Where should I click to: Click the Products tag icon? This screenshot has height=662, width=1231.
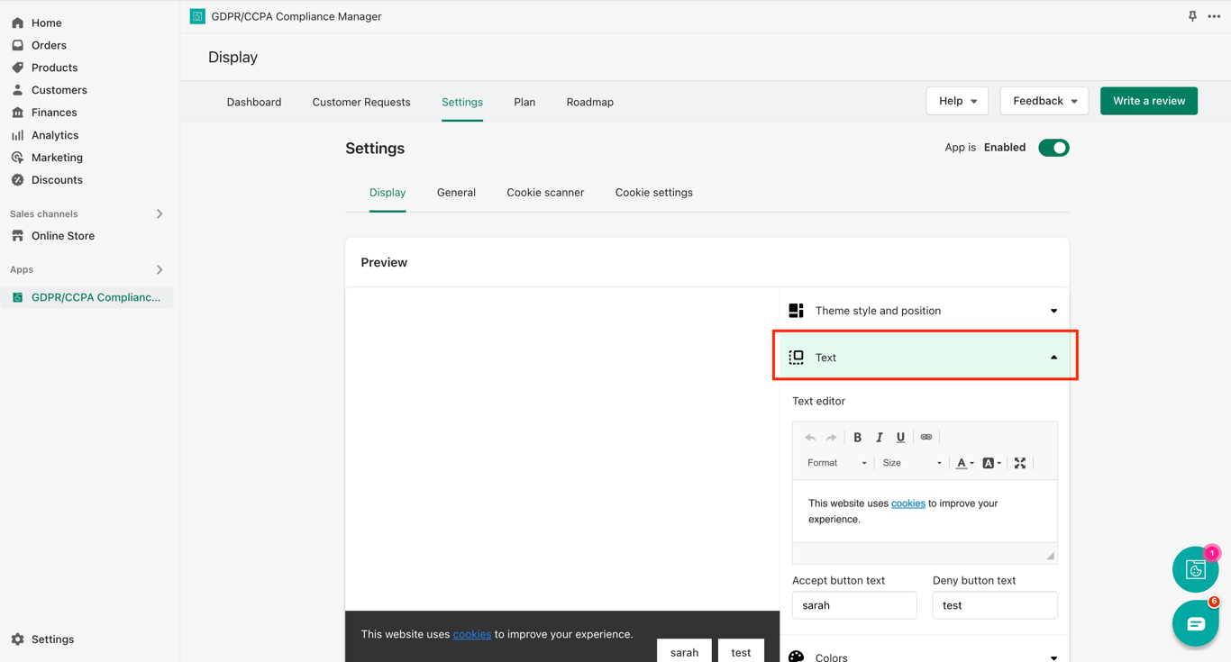point(18,68)
